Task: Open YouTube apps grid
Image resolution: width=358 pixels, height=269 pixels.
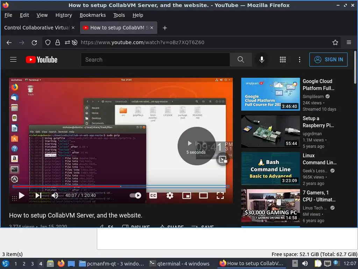Action: coord(282,60)
